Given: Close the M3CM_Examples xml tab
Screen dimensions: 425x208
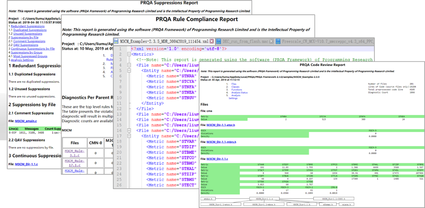Looking at the screenshot, I should tap(212, 41).
